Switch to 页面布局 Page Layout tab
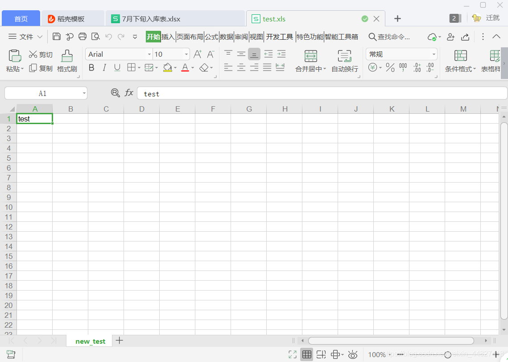Image resolution: width=508 pixels, height=362 pixels. tap(190, 37)
